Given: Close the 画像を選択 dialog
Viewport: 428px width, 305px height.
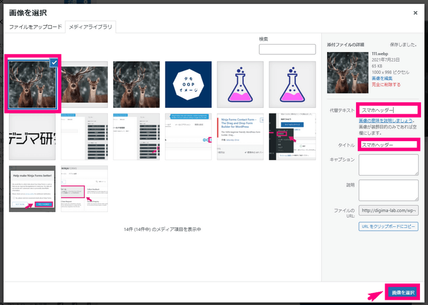Looking at the screenshot, I should [x=415, y=13].
